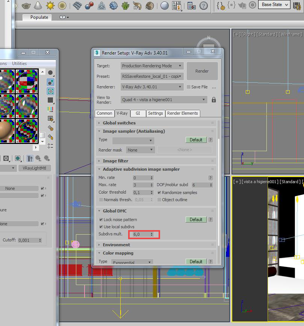Open the View to Render dropdown
The height and width of the screenshot is (326, 304).
tap(164, 100)
